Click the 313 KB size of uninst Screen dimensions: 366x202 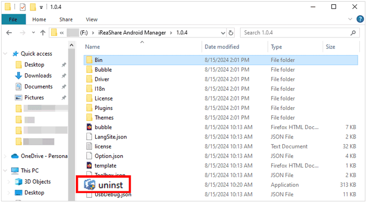tap(348, 185)
